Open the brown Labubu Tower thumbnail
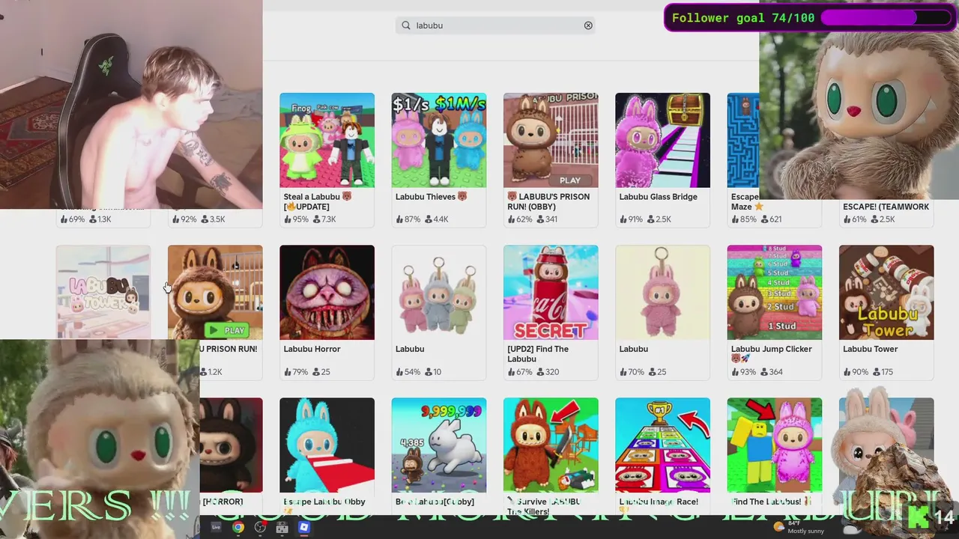The image size is (959, 539). (x=886, y=292)
